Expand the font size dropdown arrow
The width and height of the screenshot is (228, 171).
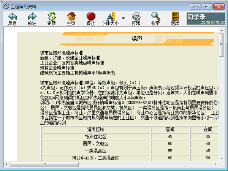(x=123, y=18)
